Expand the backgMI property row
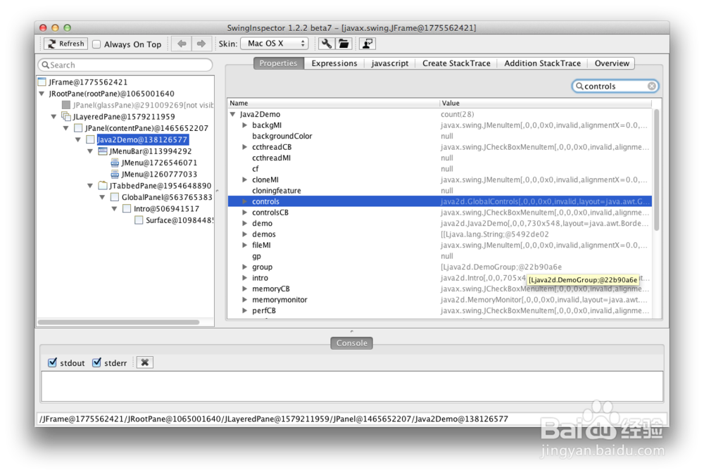 coord(245,125)
